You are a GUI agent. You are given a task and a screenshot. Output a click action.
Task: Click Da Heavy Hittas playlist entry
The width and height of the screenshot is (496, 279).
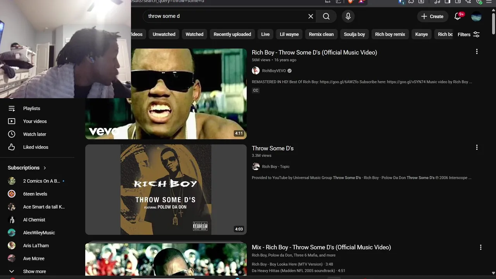point(298,270)
